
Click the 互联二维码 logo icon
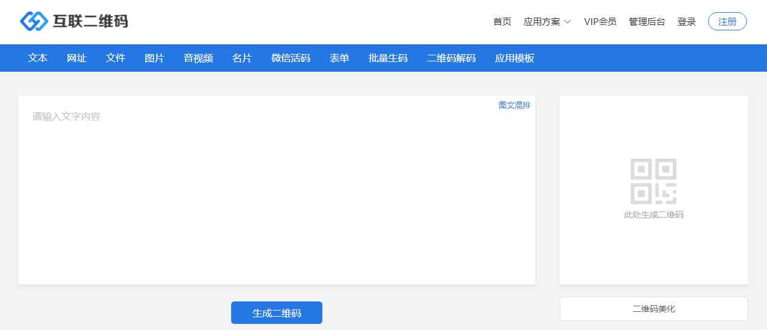[33, 21]
